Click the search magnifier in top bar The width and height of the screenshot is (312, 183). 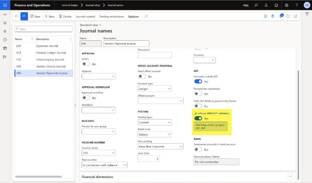point(256,5)
